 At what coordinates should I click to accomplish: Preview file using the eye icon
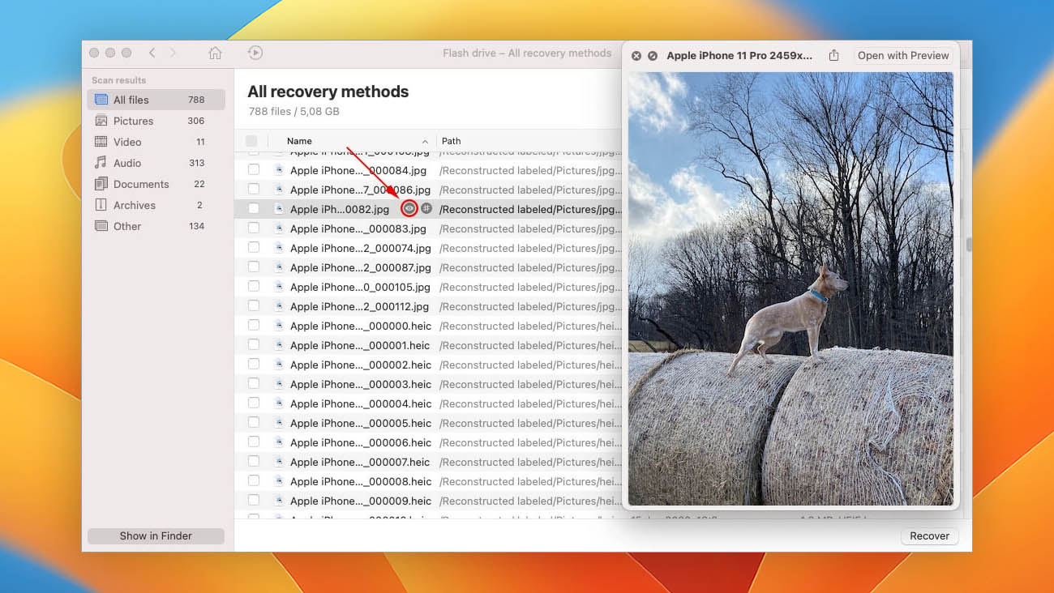point(409,208)
